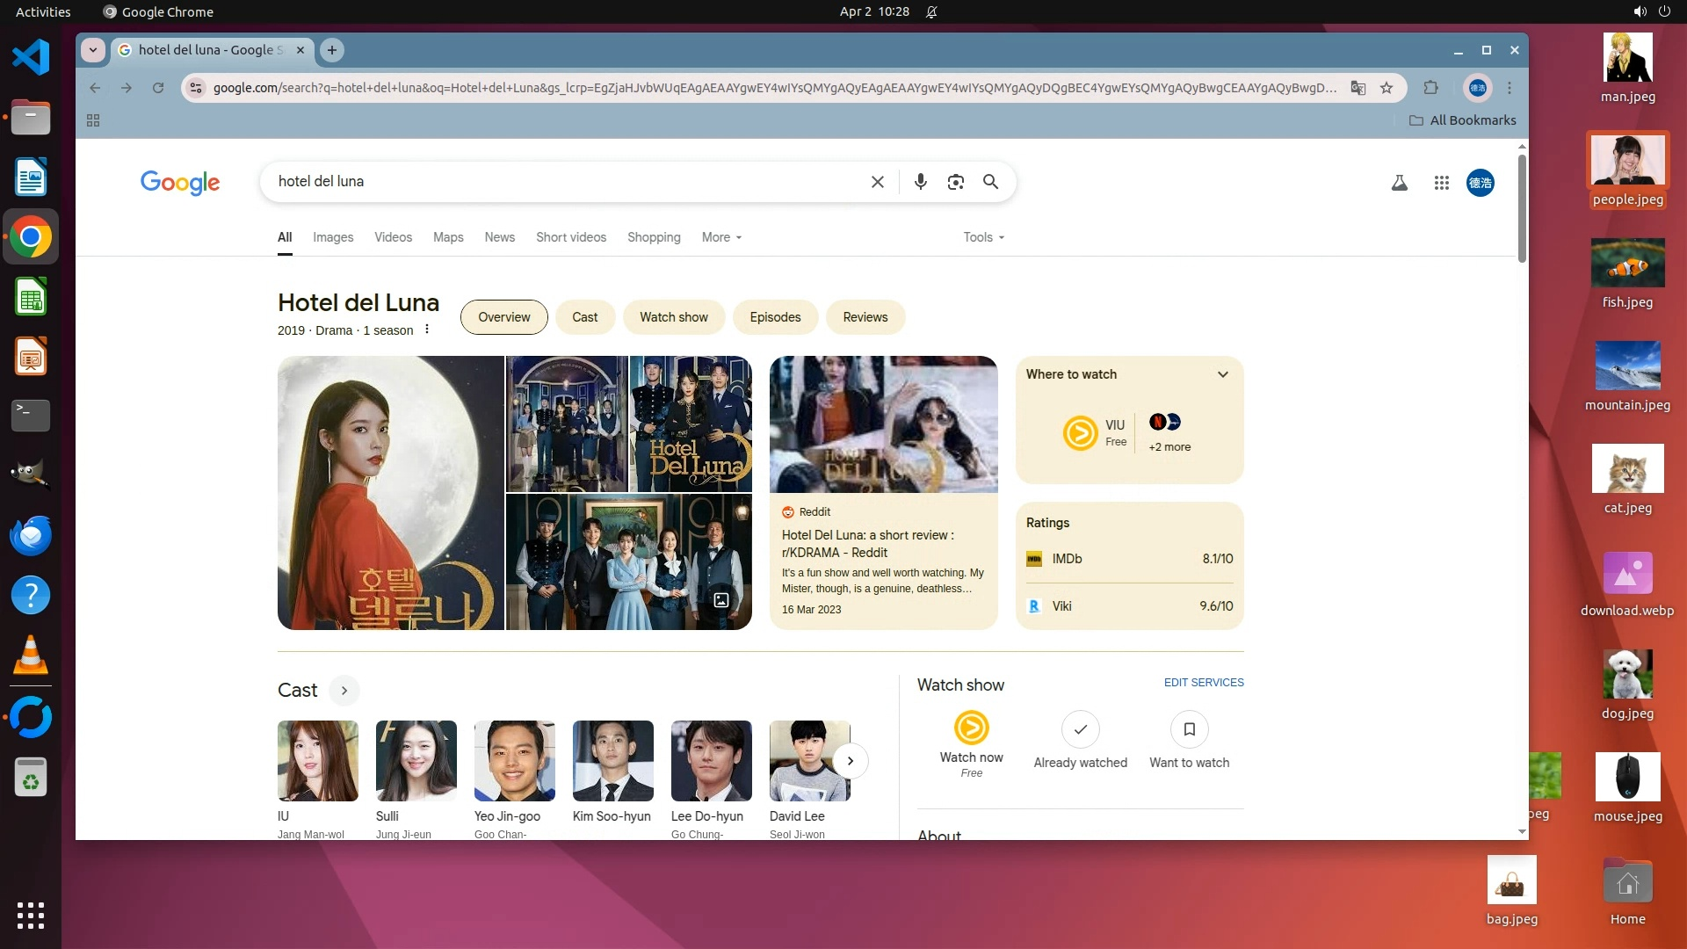Open Google Lens image search
This screenshot has width=1687, height=949.
(955, 182)
